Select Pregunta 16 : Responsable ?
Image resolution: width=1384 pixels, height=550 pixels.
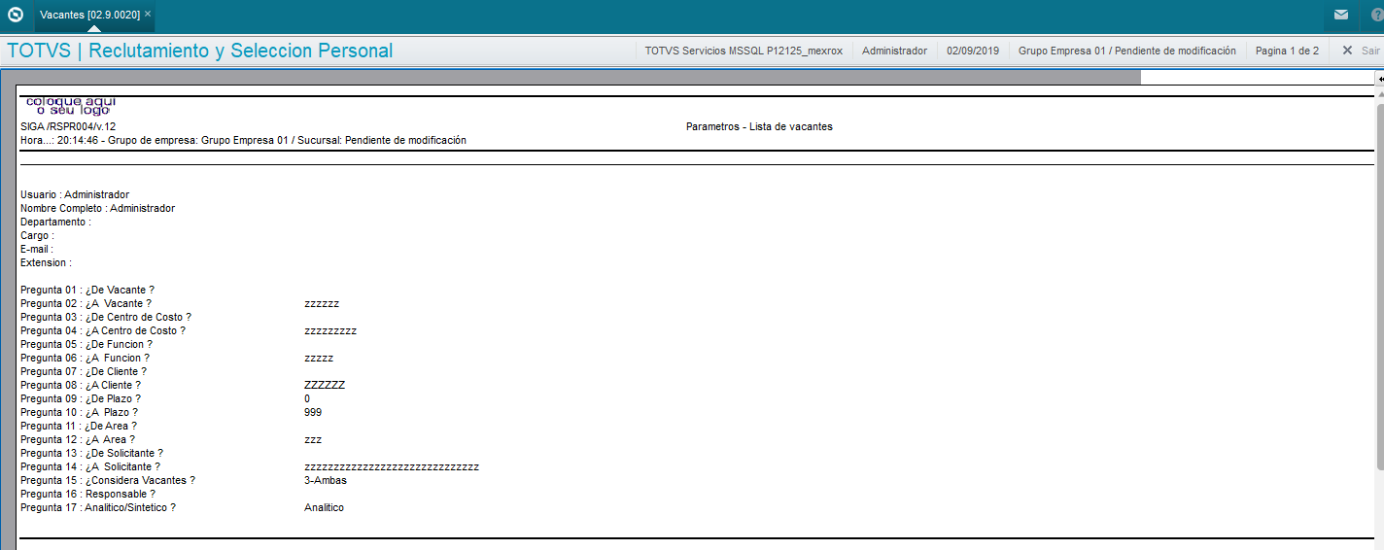click(87, 495)
